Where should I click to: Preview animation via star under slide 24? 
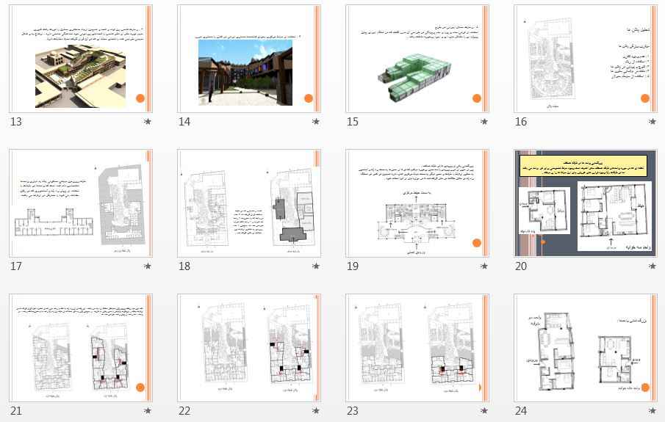point(653,411)
